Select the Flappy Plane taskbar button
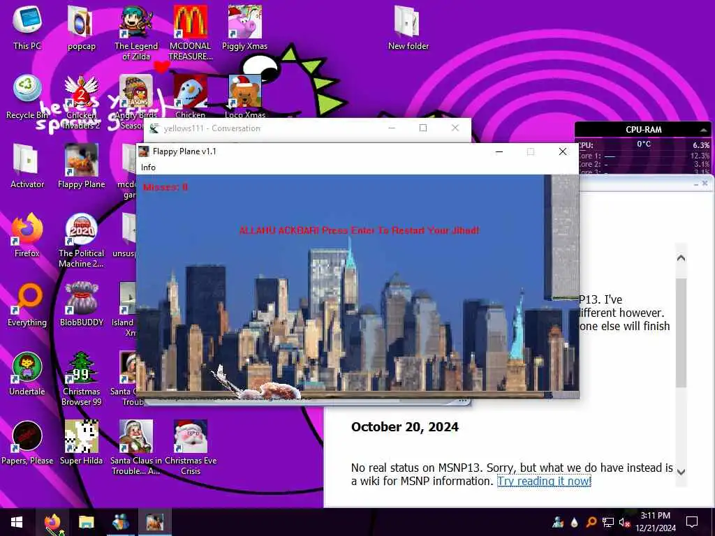 click(x=154, y=522)
